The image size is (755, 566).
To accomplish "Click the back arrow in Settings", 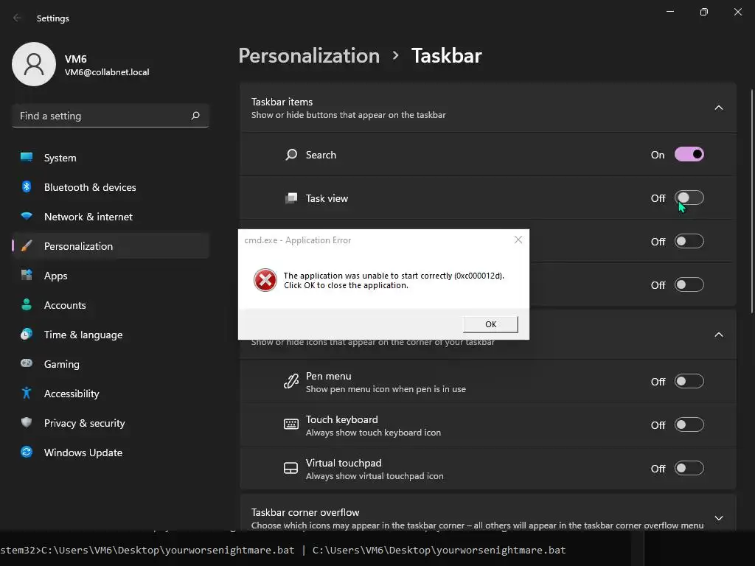I will tap(18, 18).
